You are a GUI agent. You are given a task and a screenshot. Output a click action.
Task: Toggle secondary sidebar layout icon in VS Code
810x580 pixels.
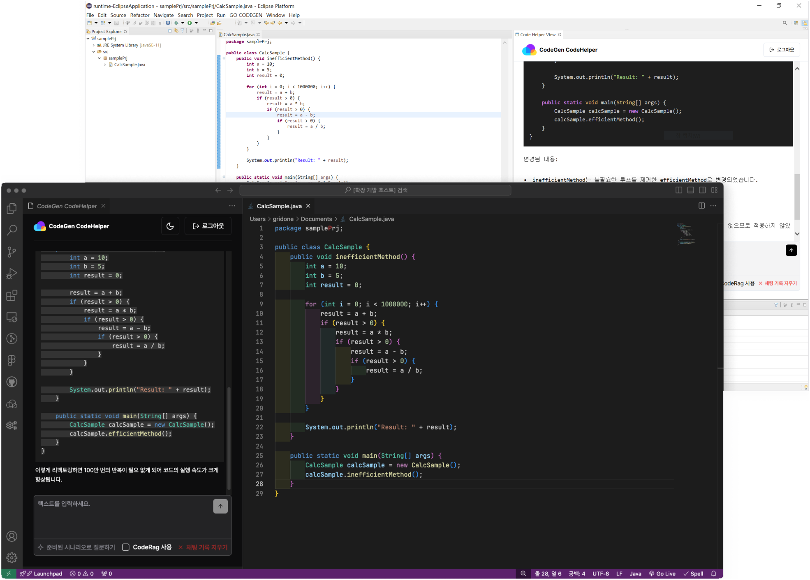click(x=702, y=190)
